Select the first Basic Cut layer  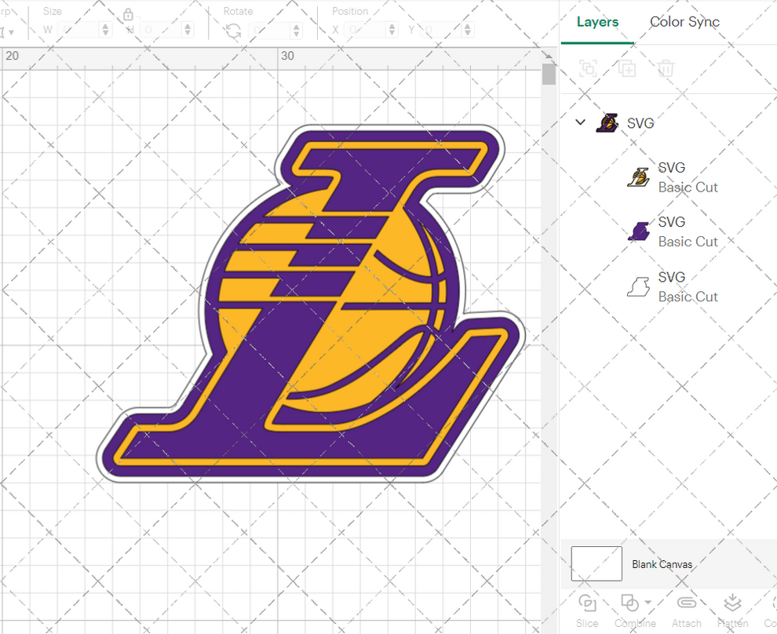[x=677, y=177]
